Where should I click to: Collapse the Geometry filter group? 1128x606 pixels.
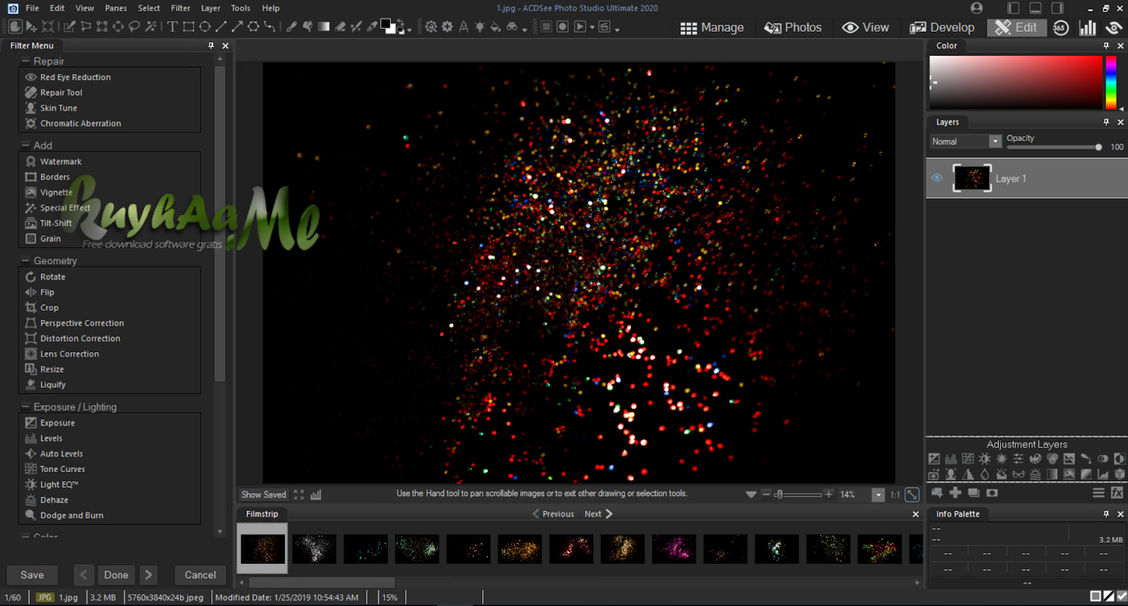(x=25, y=260)
